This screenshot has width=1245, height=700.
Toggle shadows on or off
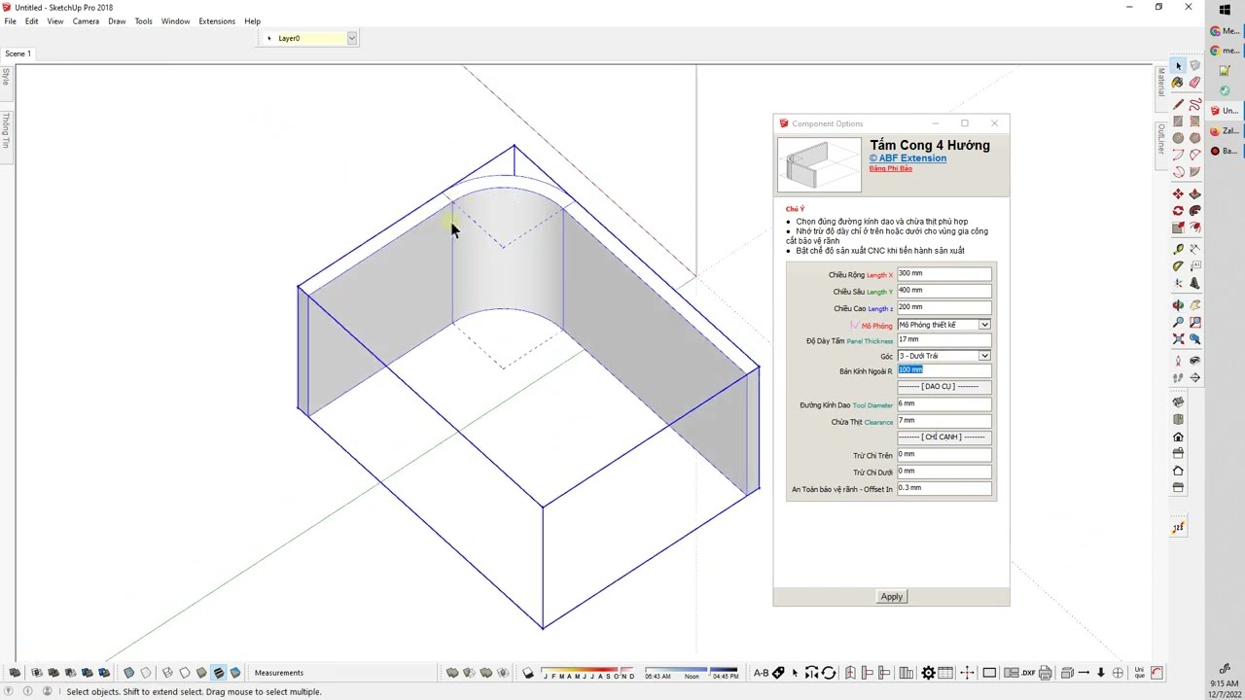click(528, 673)
